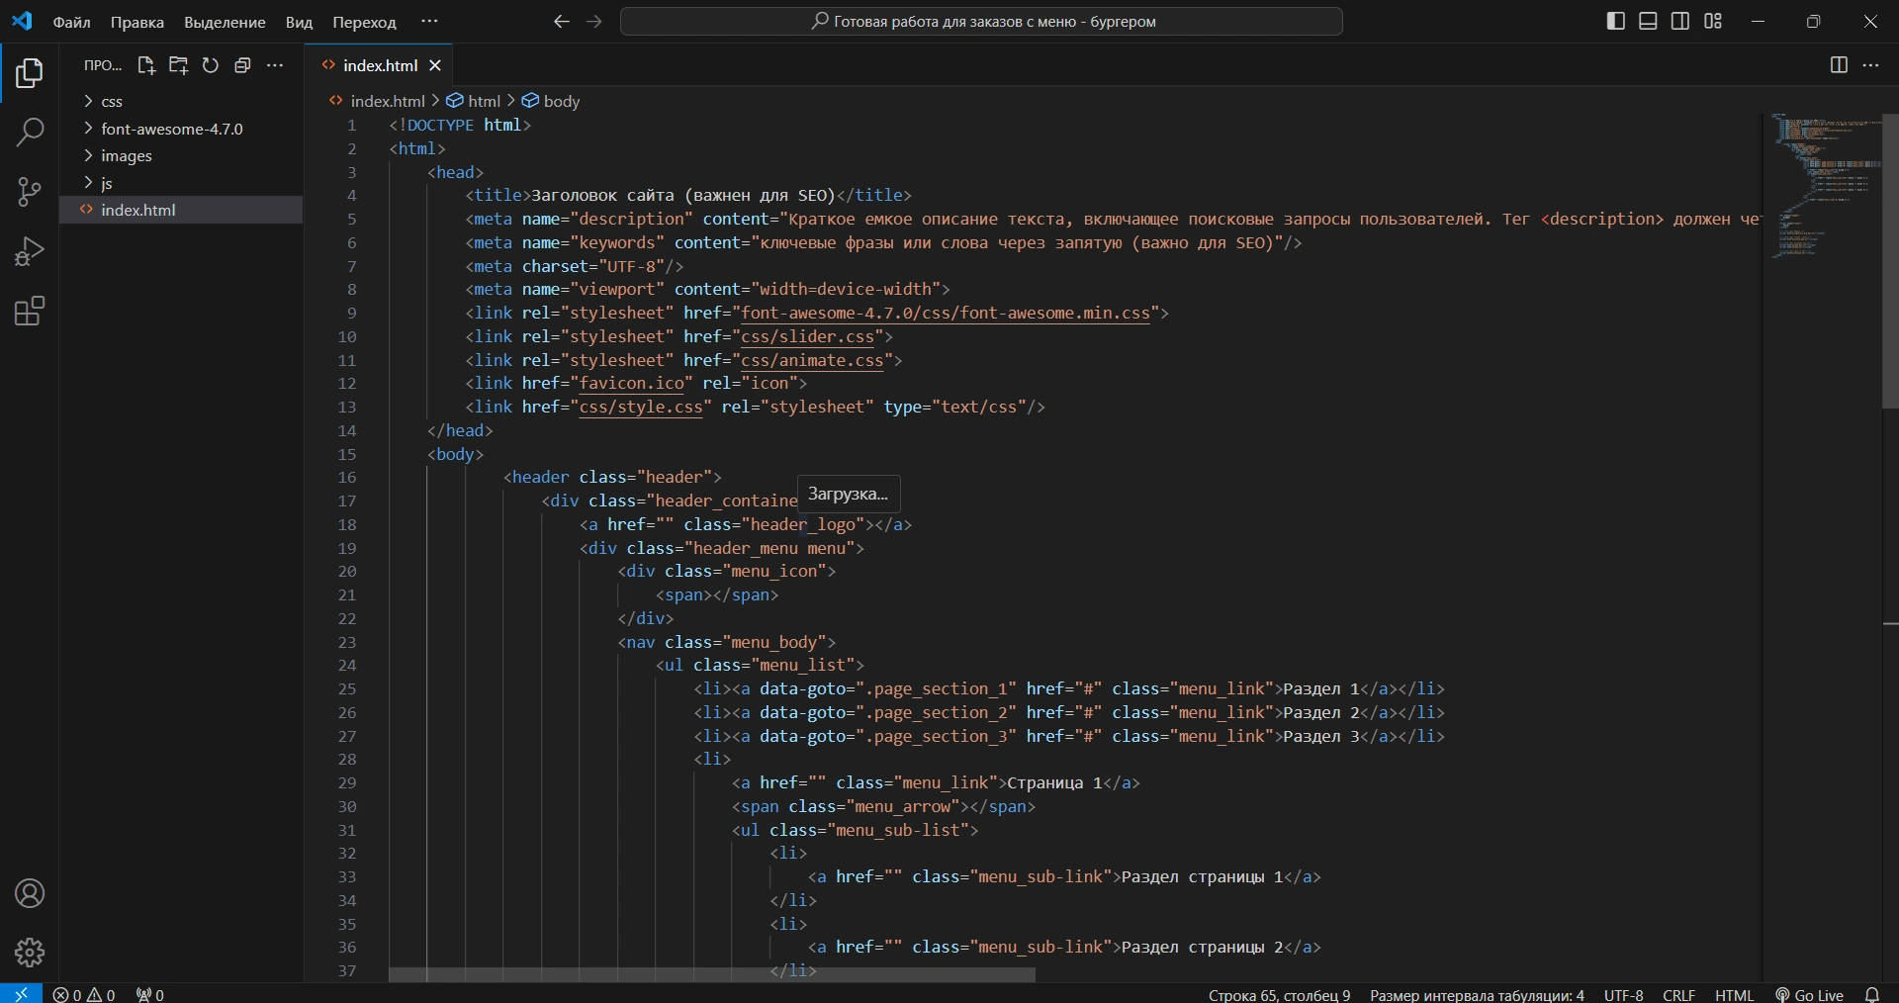Toggle the primary side bar visibility
The width and height of the screenshot is (1899, 1003).
click(1616, 21)
